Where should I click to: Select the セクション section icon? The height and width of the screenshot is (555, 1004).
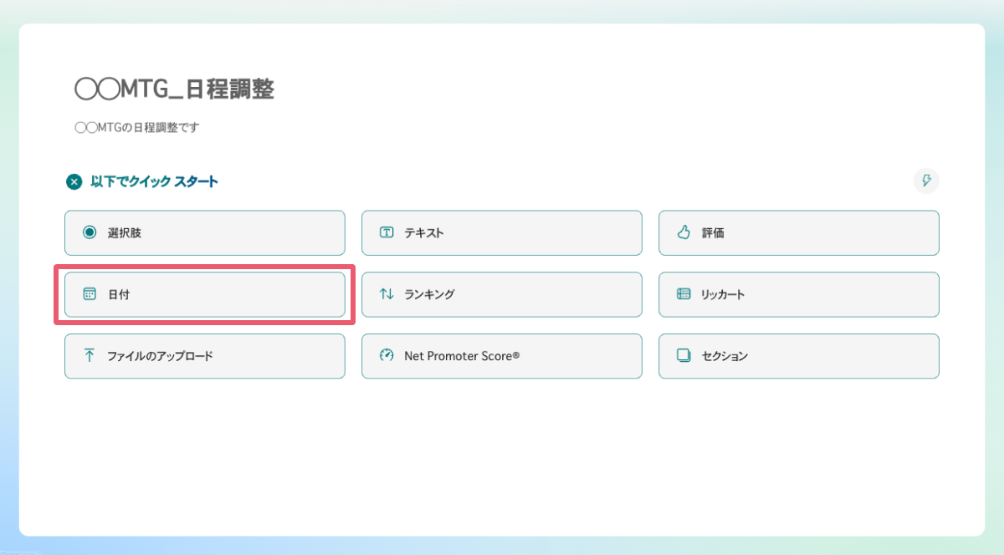684,356
